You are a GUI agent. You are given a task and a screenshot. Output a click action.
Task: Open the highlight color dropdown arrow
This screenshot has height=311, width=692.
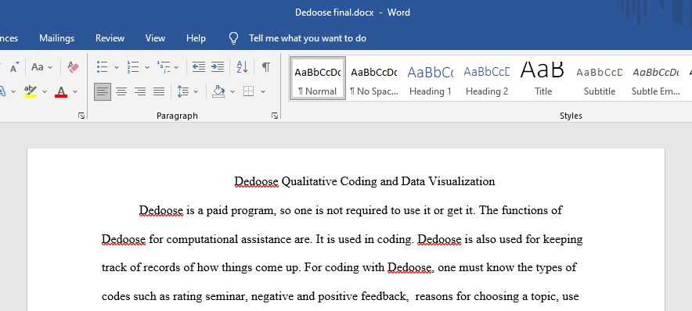[45, 91]
